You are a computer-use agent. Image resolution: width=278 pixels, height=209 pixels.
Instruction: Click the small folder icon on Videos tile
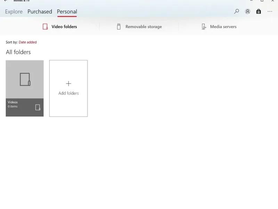pos(38,107)
